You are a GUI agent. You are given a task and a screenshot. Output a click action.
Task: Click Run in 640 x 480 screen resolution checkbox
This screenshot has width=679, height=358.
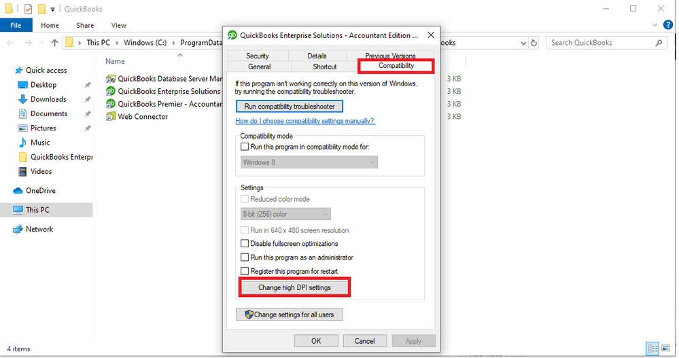click(x=245, y=230)
